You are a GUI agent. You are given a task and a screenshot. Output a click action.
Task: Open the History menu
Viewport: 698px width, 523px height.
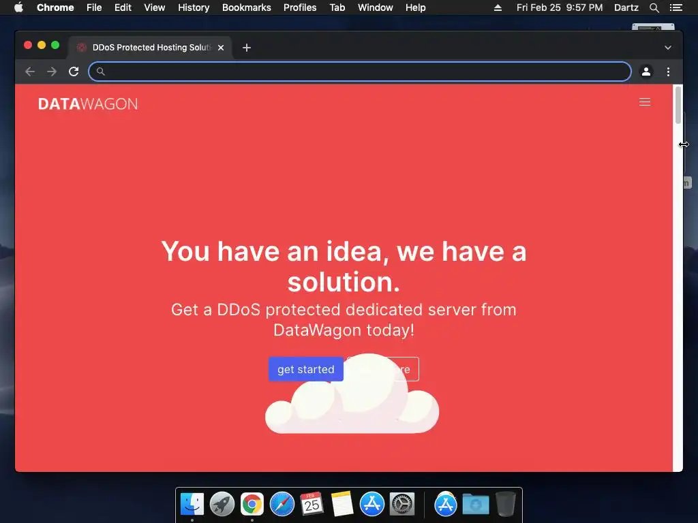194,7
